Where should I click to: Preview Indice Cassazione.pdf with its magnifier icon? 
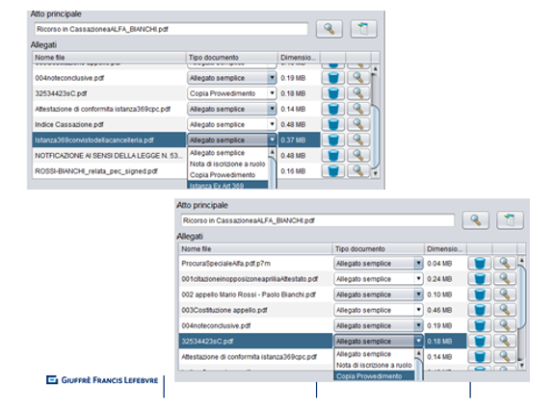pyautogui.click(x=358, y=124)
